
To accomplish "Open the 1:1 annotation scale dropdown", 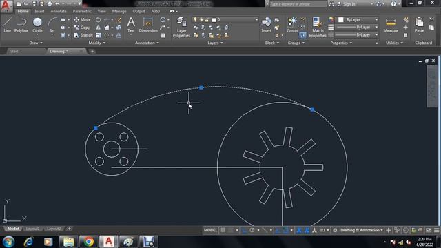I will tap(325, 230).
